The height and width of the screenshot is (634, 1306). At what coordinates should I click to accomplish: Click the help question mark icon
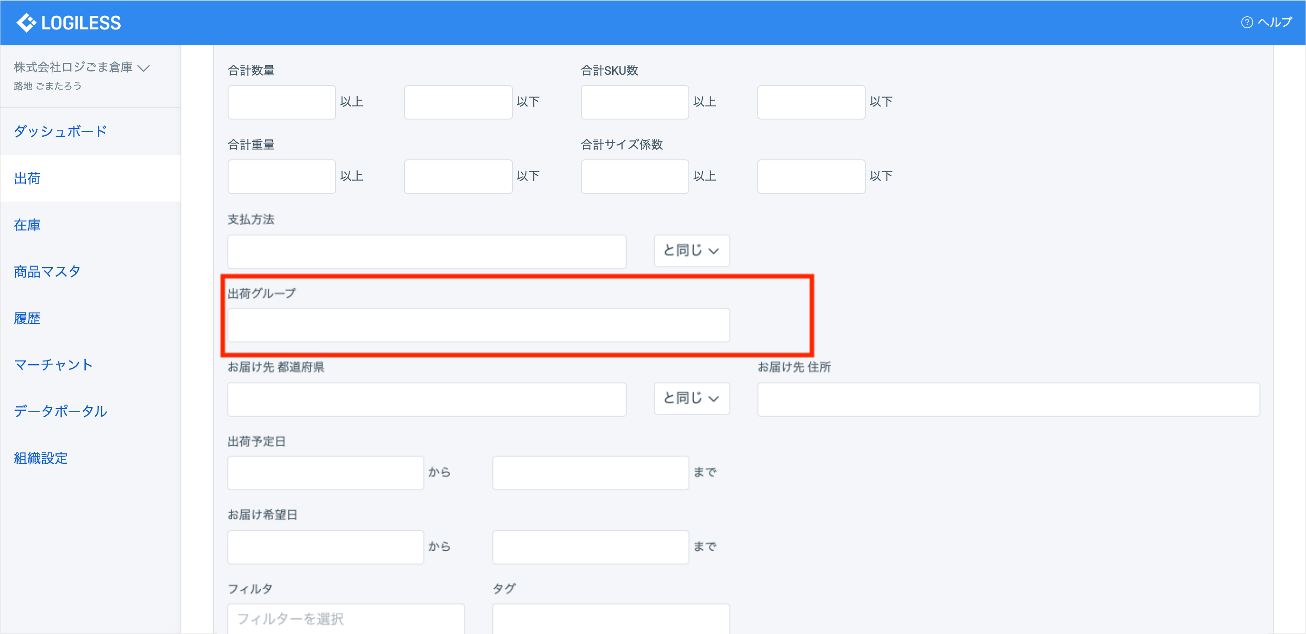1247,23
